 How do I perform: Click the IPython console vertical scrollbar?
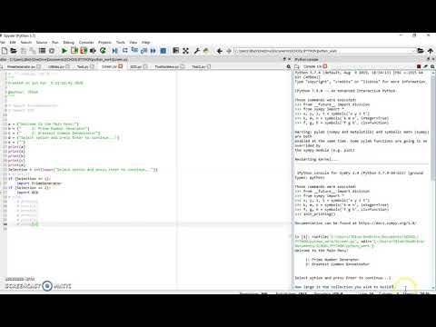tap(433, 179)
